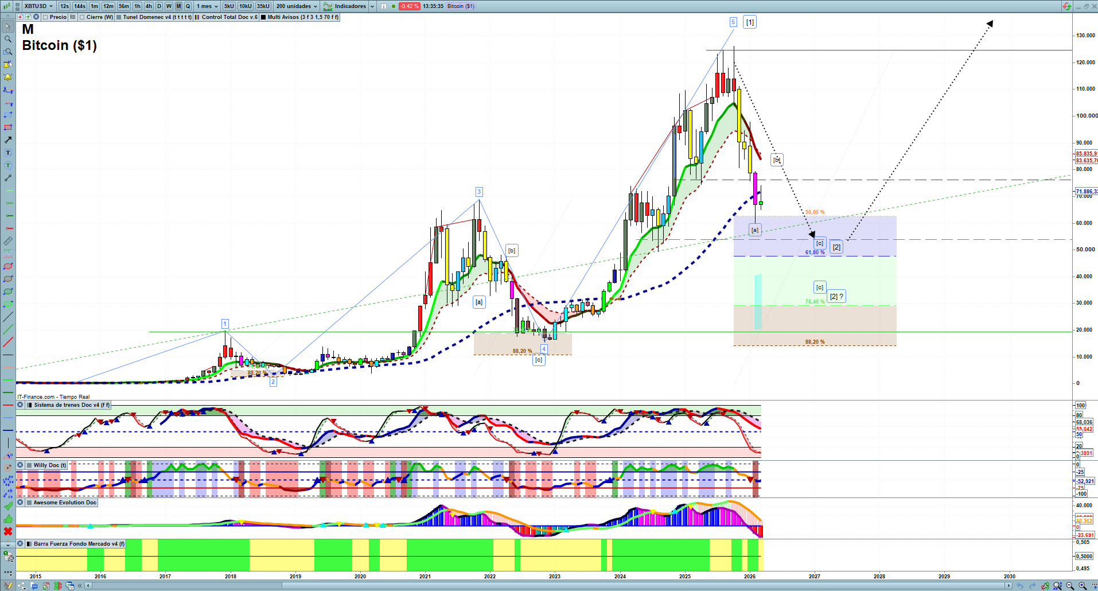
Task: Choose the text T drawing tool
Action: pos(8,153)
